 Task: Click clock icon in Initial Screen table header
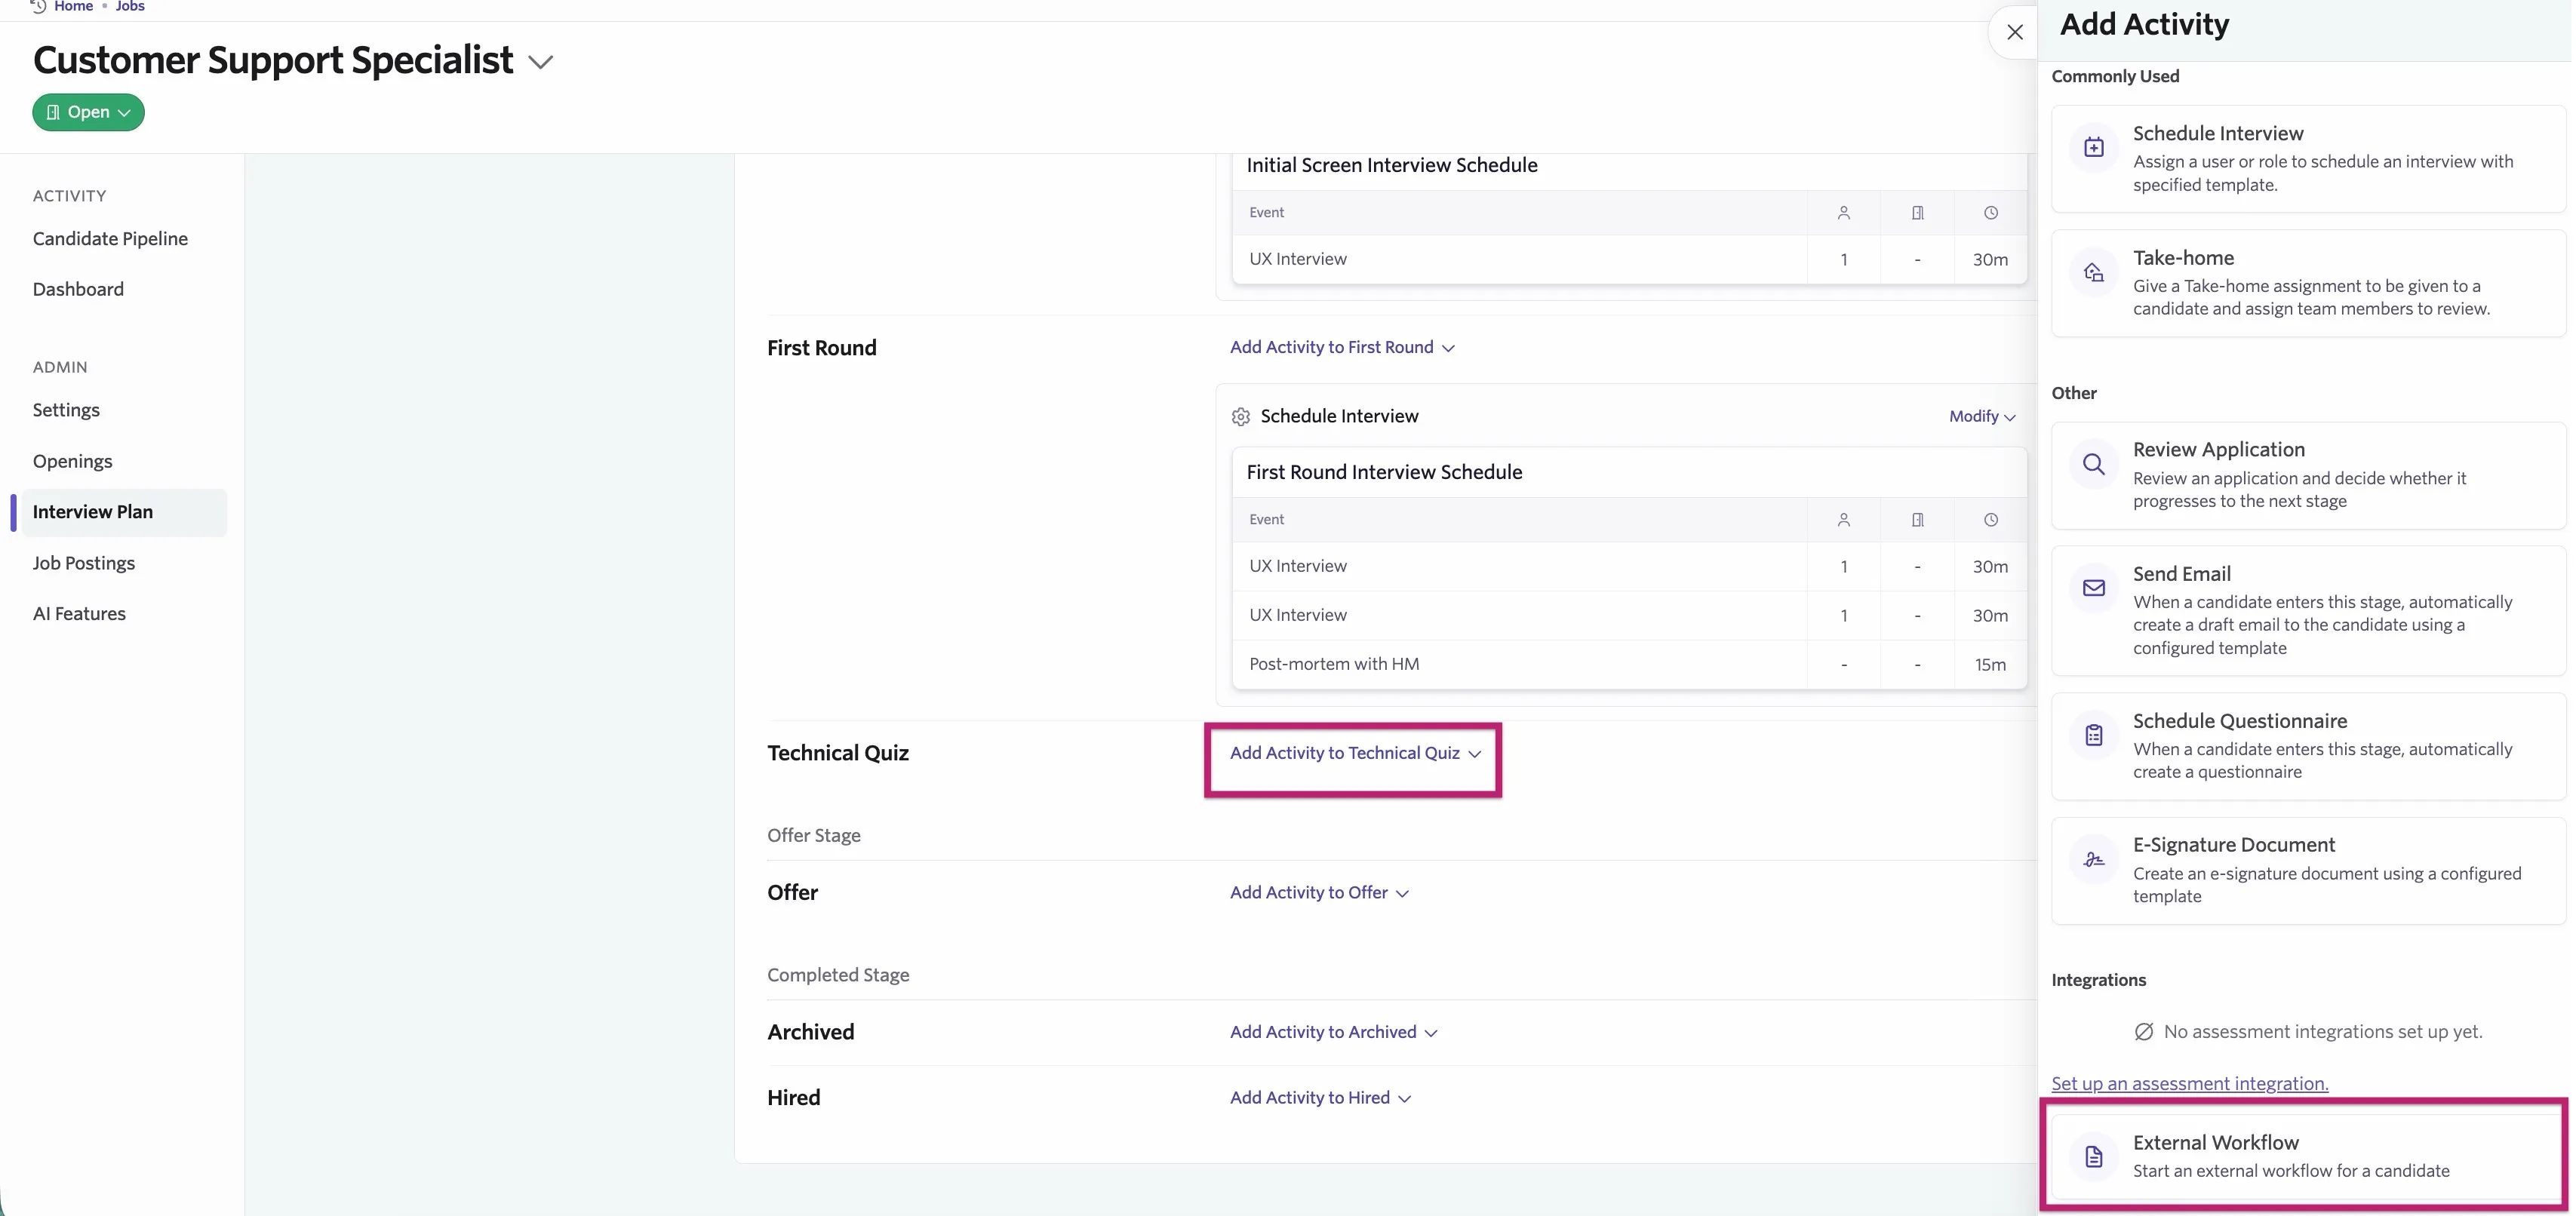[1990, 213]
